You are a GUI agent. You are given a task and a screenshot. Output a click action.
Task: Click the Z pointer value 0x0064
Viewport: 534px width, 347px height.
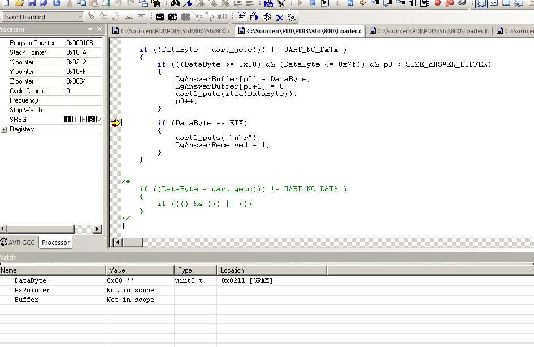tap(76, 81)
